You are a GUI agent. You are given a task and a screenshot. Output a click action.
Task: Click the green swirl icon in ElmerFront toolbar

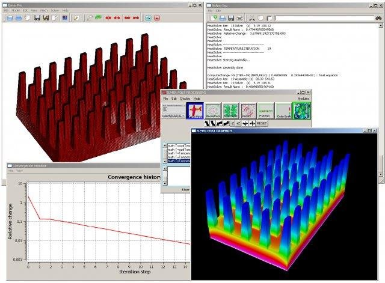(97, 17)
